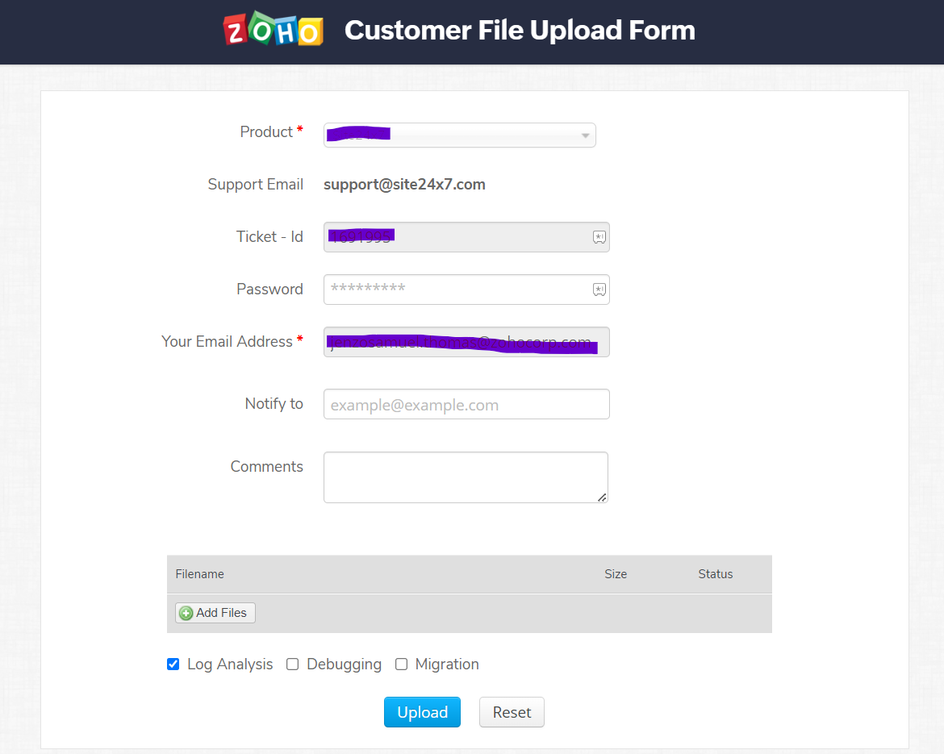
Task: Click the Log Analysis label text
Action: (x=230, y=664)
